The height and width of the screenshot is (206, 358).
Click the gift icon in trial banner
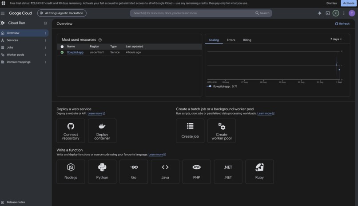tap(4, 3)
